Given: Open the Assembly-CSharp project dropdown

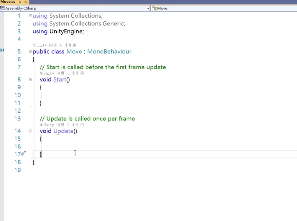Looking at the screenshot, I should click(148, 8).
